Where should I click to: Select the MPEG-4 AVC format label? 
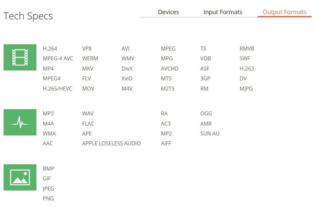point(58,59)
